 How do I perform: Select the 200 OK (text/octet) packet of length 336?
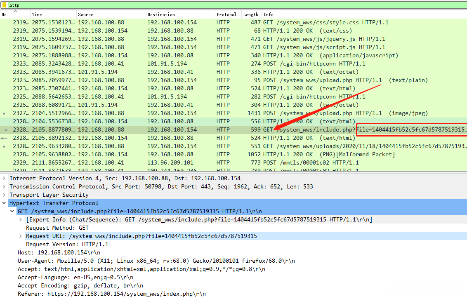click(233, 72)
